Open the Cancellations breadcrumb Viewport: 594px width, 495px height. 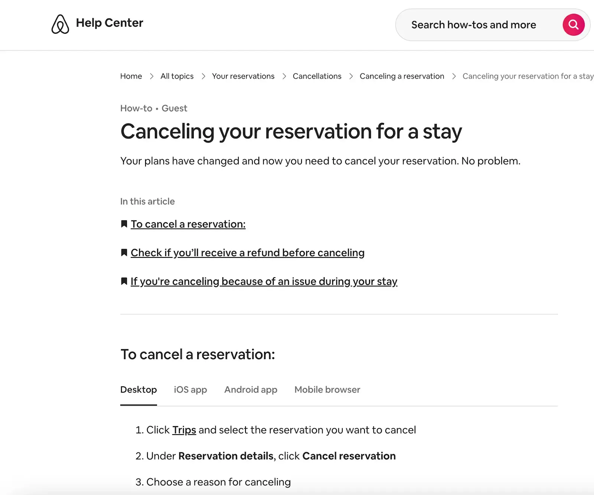[317, 76]
